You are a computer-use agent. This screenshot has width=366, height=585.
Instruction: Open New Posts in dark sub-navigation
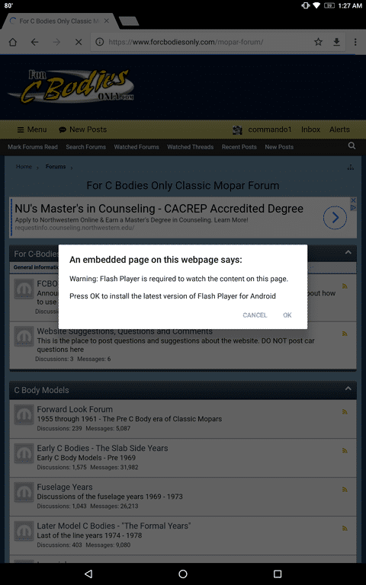279,147
